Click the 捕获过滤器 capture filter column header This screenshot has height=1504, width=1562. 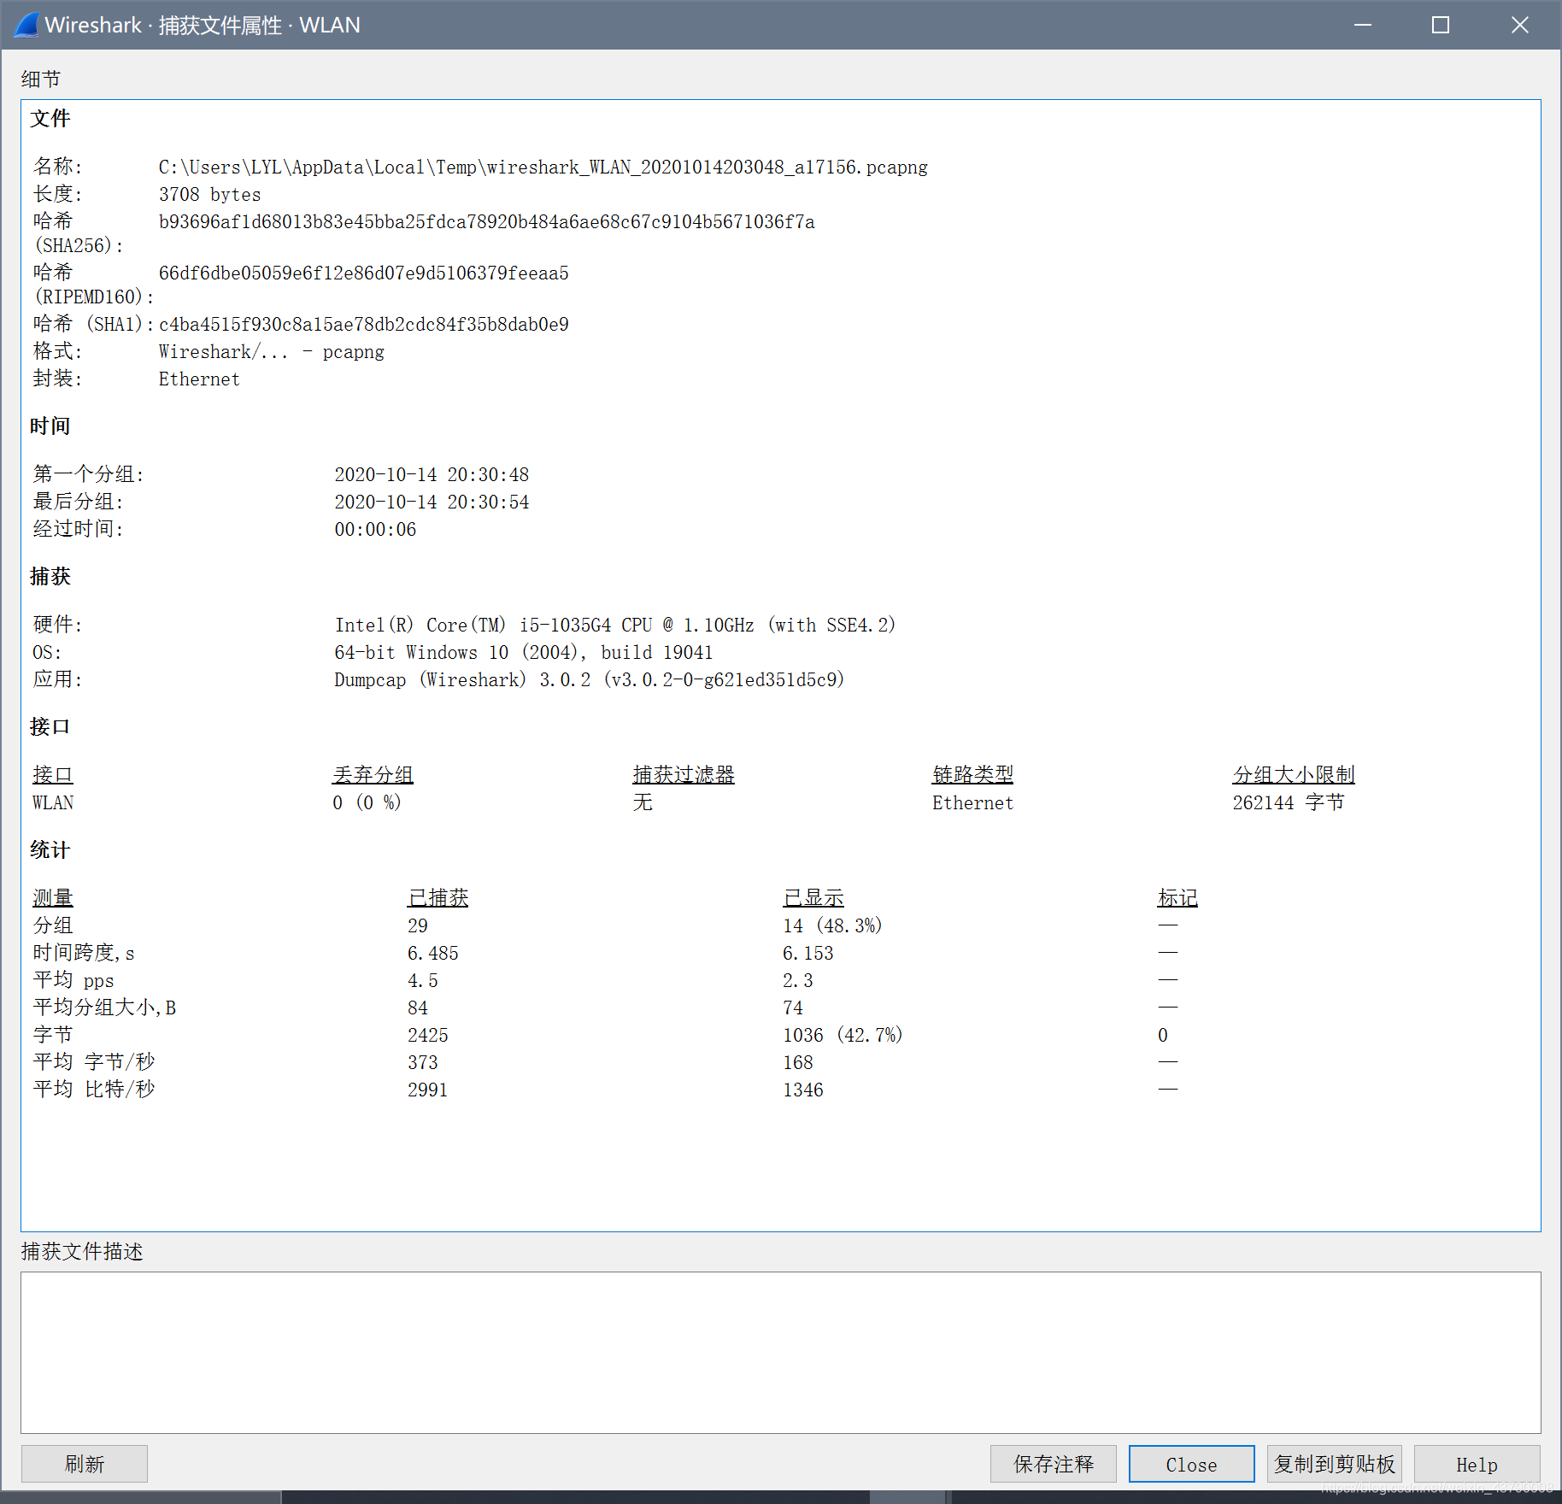(684, 774)
